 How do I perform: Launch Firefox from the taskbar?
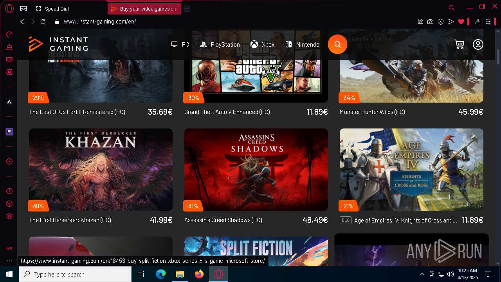click(x=199, y=274)
